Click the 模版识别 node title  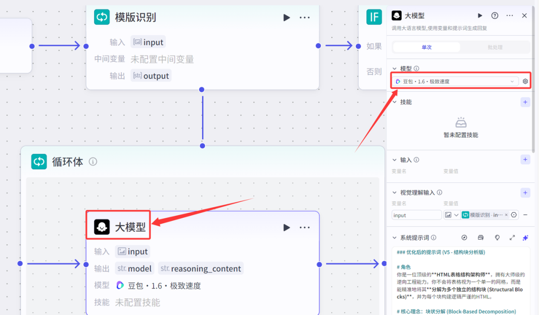[135, 17]
